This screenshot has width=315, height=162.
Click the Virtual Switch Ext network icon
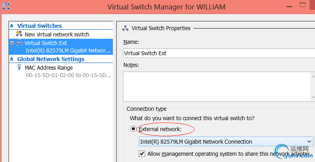click(x=19, y=43)
